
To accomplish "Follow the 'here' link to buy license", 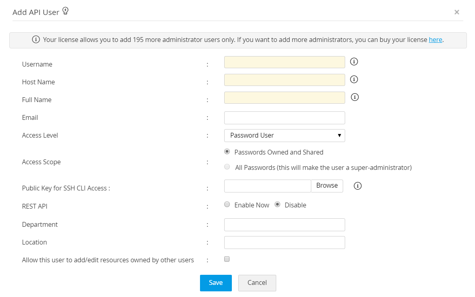I will pyautogui.click(x=435, y=40).
